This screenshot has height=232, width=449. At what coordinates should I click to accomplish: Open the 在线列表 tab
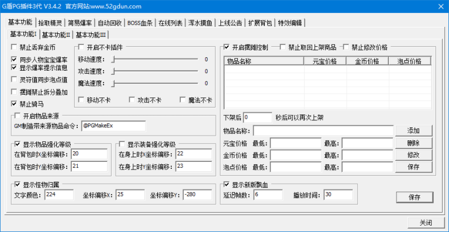171,23
